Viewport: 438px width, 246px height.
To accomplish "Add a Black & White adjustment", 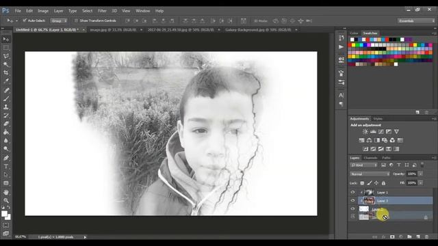I will pyautogui.click(x=377, y=140).
